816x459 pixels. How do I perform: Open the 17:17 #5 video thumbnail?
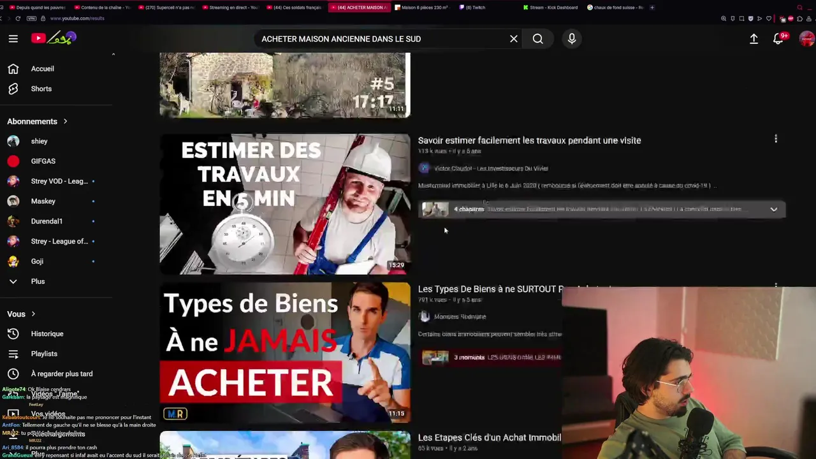pos(285,85)
